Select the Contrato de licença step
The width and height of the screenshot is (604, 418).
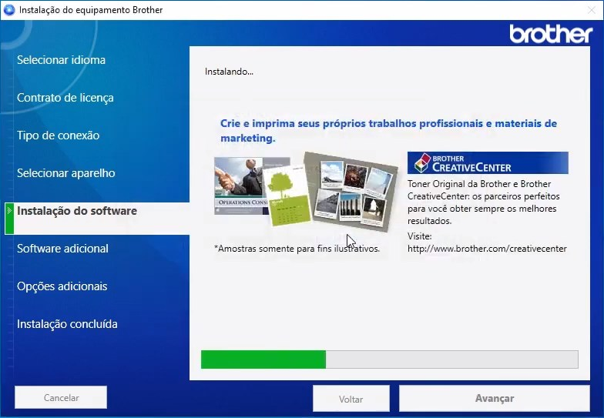[65, 98]
